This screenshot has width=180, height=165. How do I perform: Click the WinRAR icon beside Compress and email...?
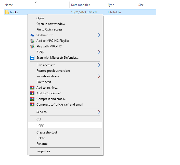32,99
